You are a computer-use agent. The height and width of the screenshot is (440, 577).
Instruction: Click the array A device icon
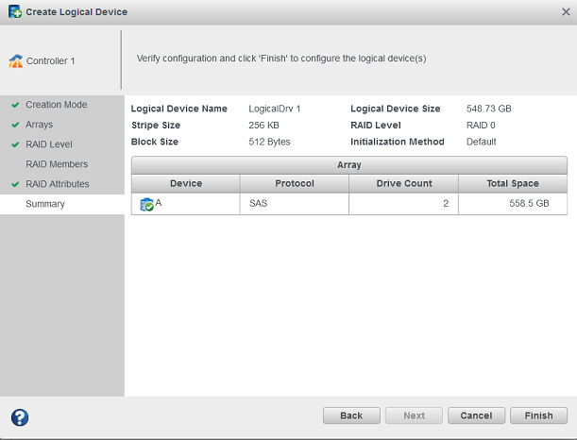(x=146, y=204)
